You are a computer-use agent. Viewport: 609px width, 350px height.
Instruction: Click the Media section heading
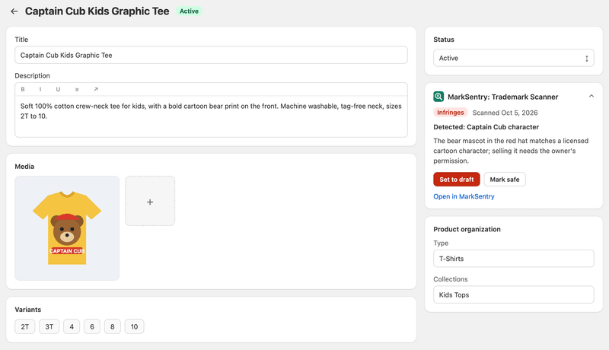pos(24,167)
